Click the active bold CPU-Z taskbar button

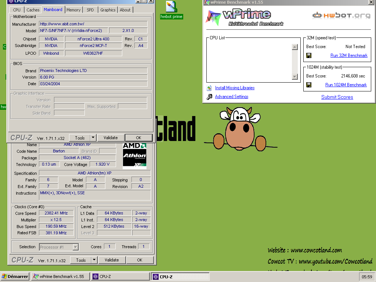(x=180, y=276)
